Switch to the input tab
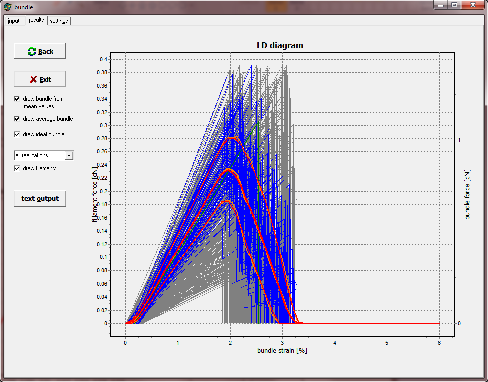The image size is (488, 382). tap(14, 21)
